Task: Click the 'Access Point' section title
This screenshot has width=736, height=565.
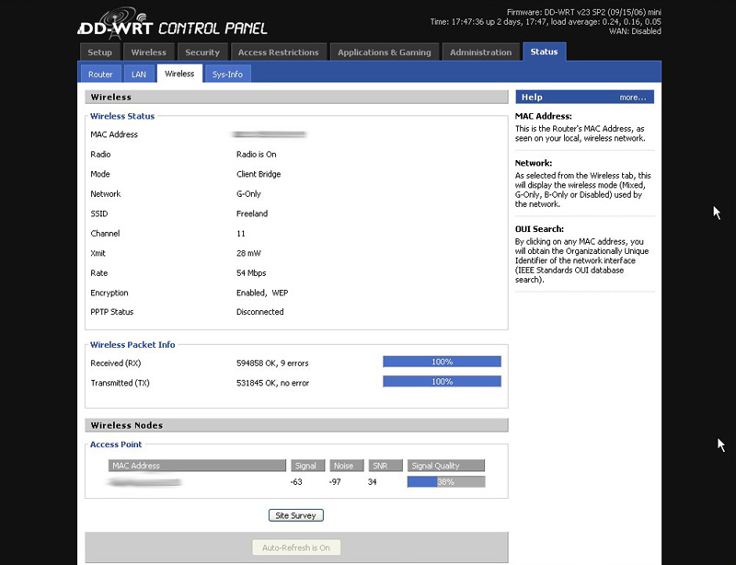Action: pos(116,444)
